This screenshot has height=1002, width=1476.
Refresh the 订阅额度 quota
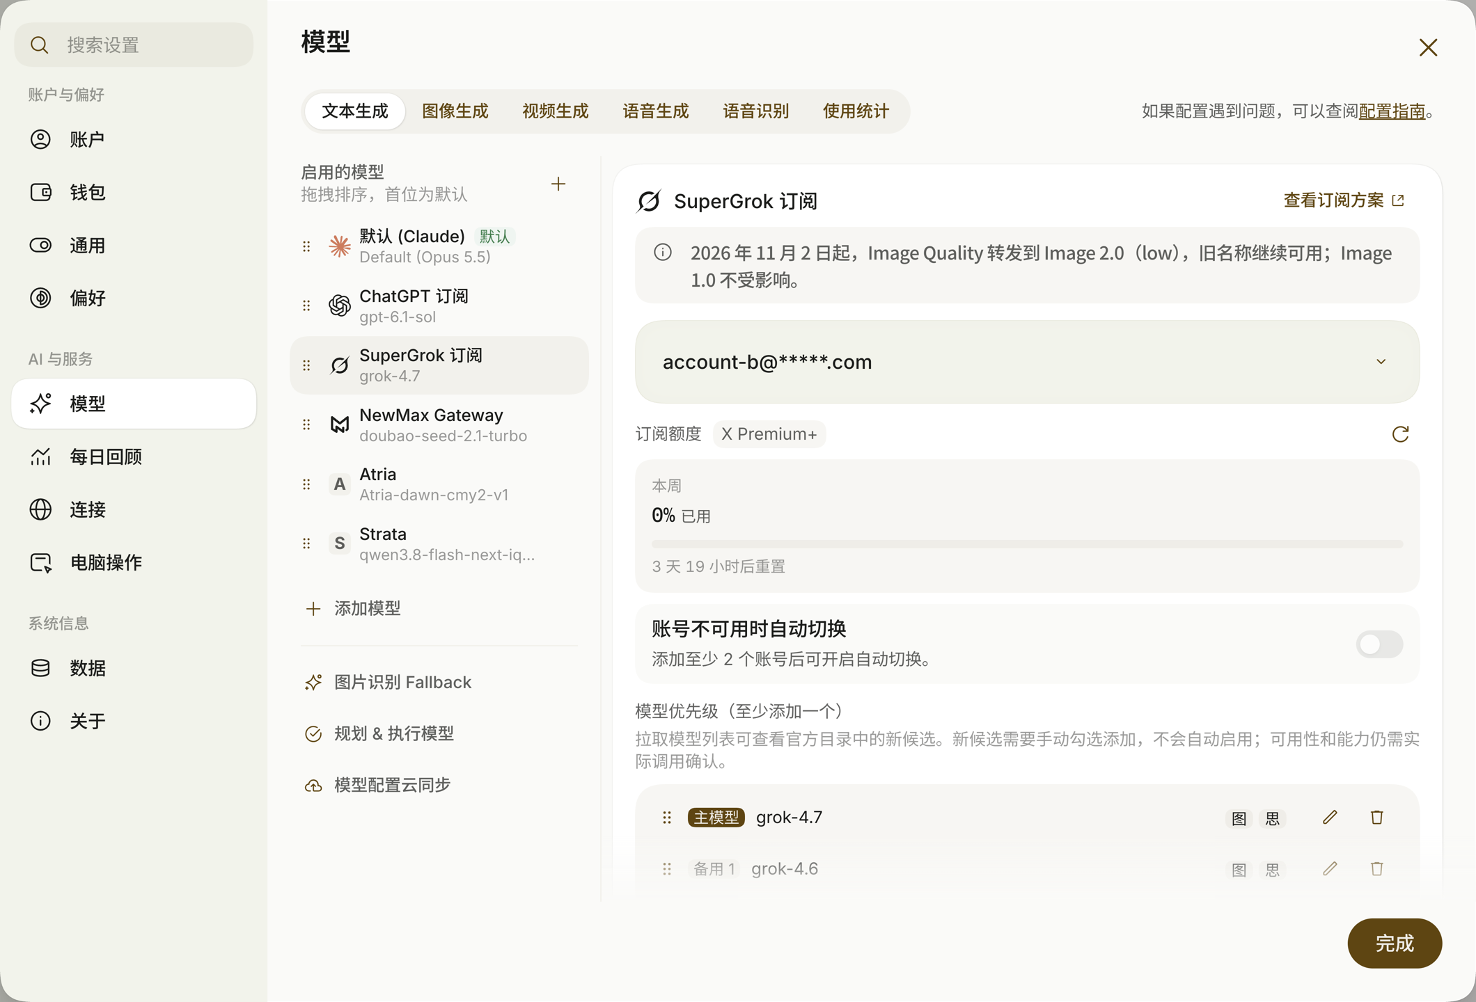(1400, 434)
